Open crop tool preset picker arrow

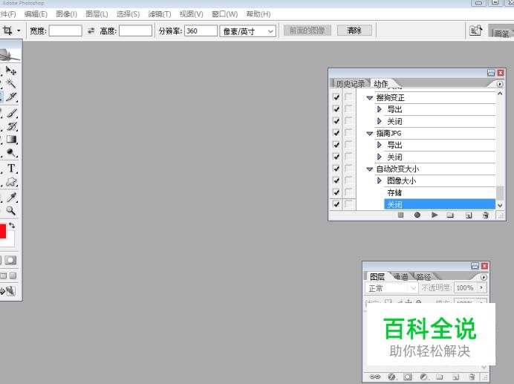coord(19,31)
